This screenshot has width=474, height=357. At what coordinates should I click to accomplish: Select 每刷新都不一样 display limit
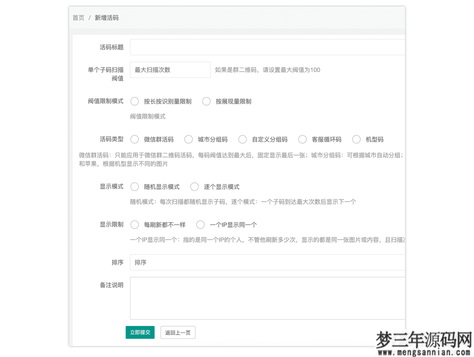[134, 225]
